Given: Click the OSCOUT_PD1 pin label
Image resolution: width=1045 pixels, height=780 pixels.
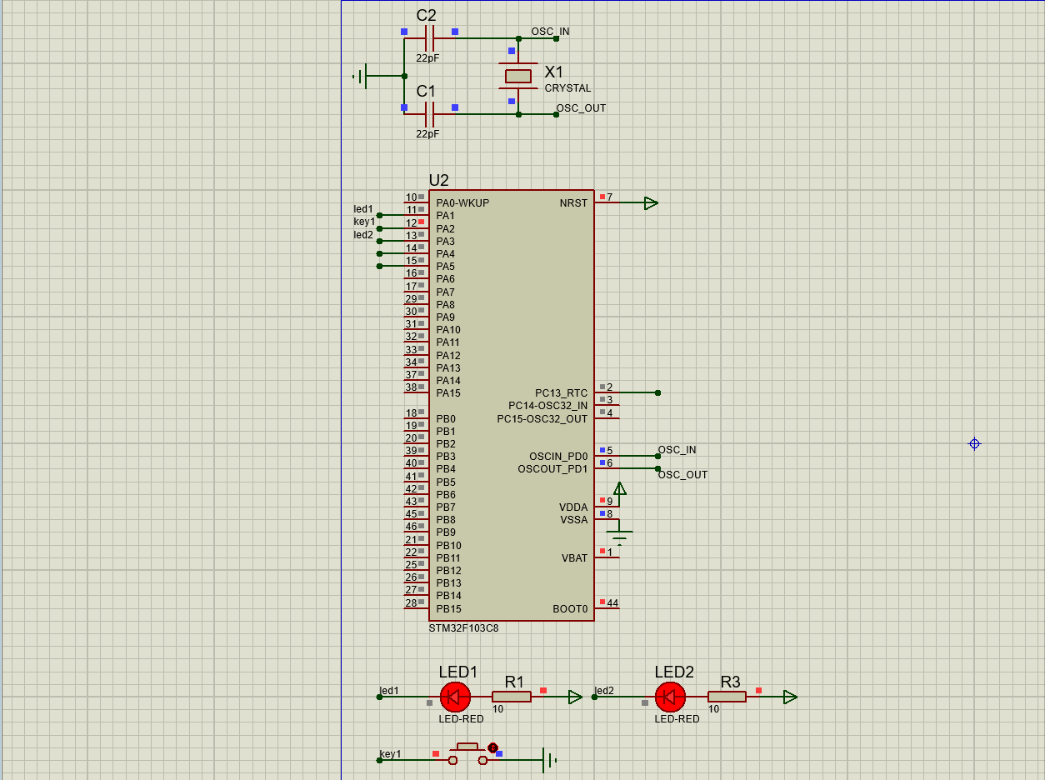Looking at the screenshot, I should [552, 469].
